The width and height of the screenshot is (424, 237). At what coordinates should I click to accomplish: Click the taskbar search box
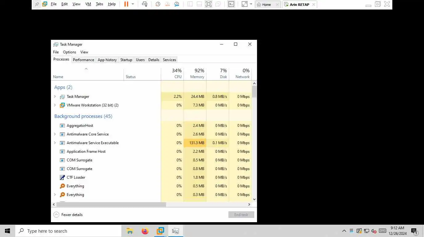point(68,231)
